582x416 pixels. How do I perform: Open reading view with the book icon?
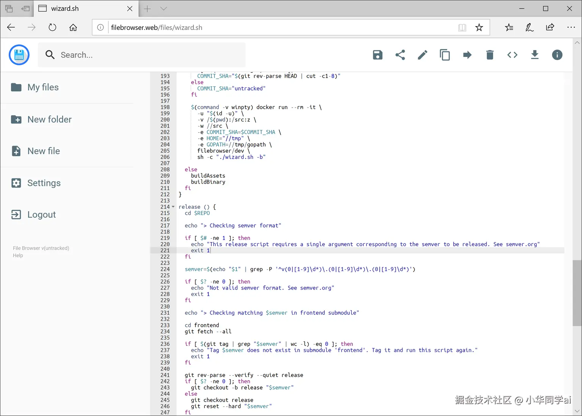[x=462, y=27]
